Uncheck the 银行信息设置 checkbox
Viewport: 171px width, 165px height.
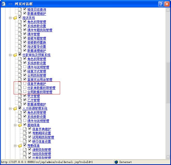30,141
